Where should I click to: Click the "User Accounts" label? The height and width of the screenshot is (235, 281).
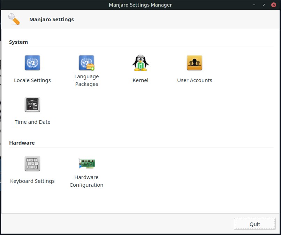click(195, 80)
